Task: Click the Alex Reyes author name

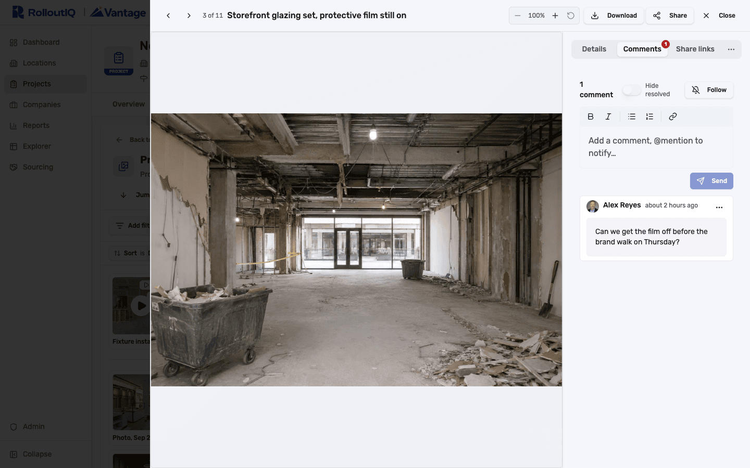Action: [622, 205]
